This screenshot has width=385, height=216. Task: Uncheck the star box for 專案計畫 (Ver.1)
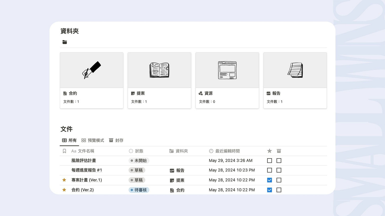[x=269, y=180]
